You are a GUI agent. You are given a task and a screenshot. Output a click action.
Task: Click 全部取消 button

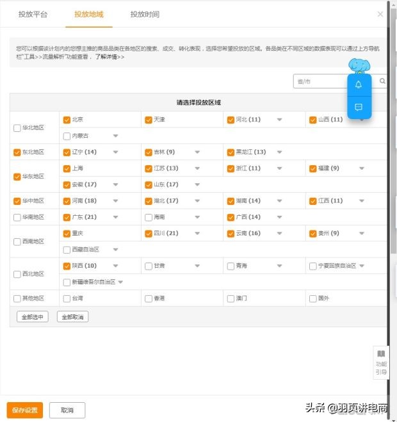(72, 317)
